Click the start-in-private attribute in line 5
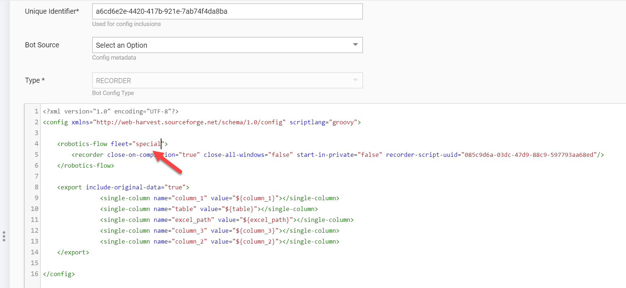626x288 pixels. pos(339,155)
